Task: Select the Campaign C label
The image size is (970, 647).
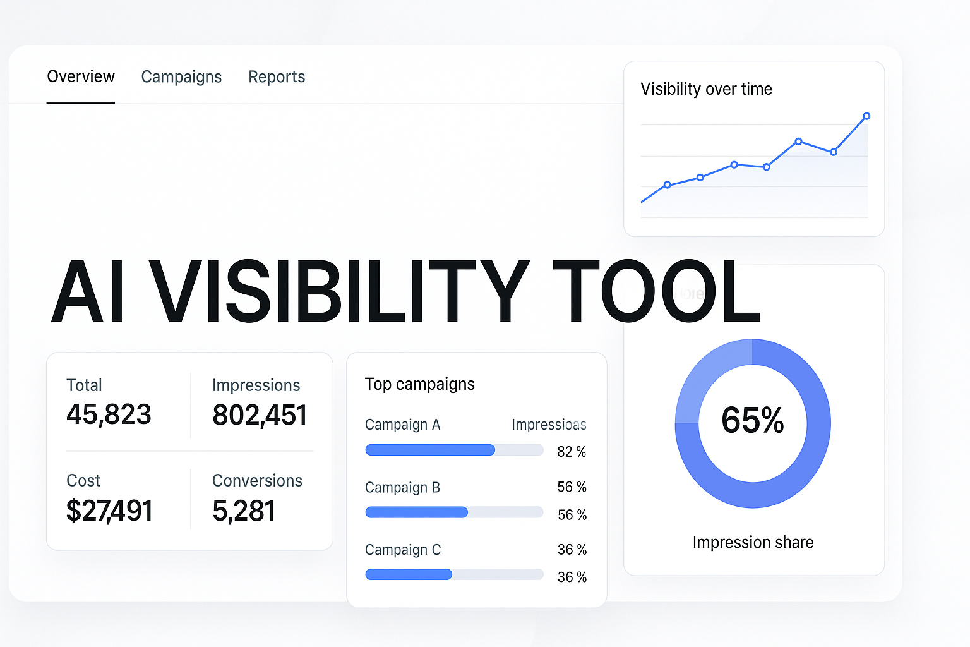Action: [403, 550]
